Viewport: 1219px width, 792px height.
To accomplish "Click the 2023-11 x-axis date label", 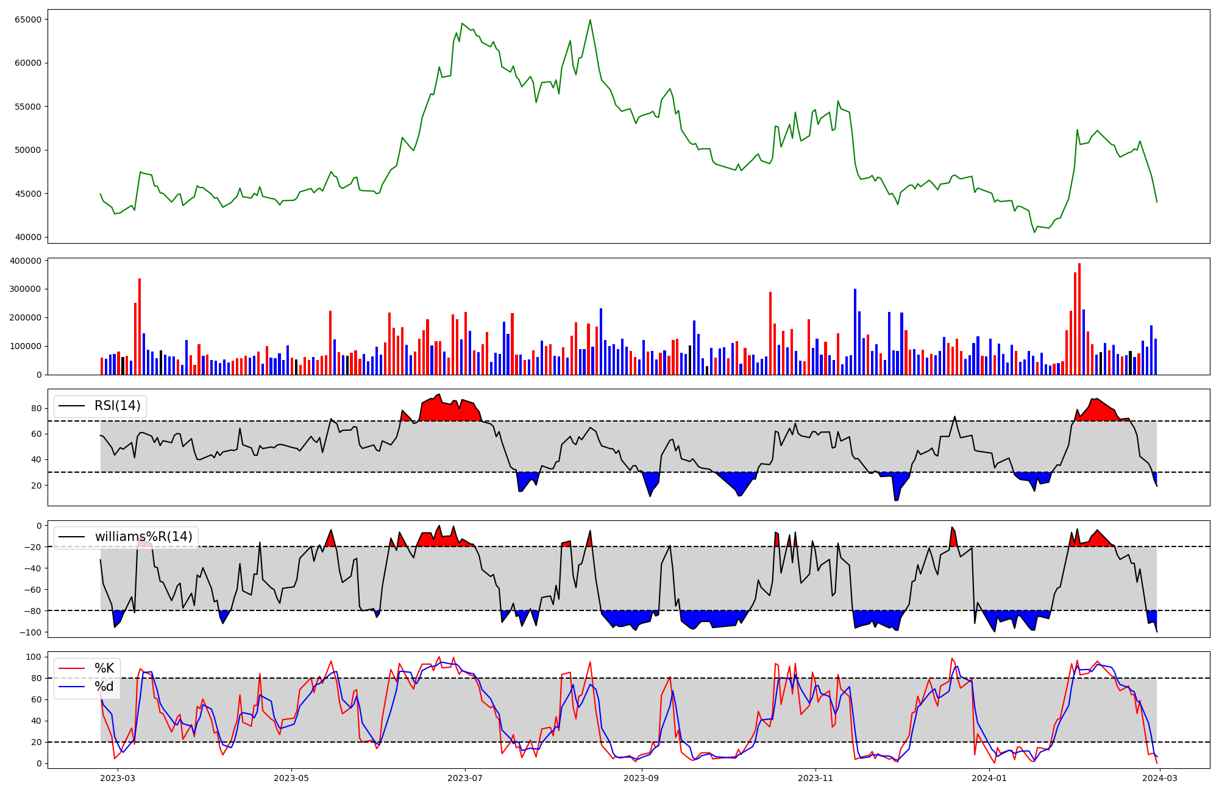I will (816, 778).
